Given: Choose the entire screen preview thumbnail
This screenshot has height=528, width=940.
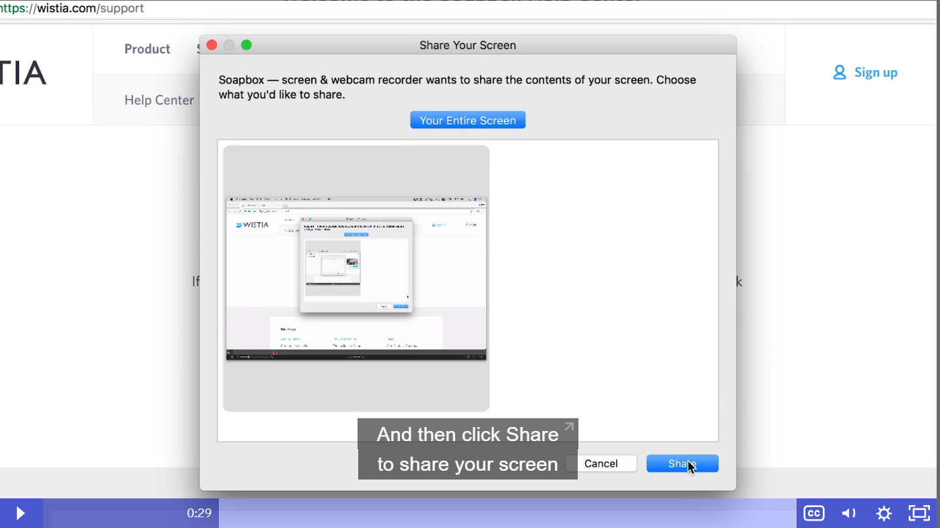Looking at the screenshot, I should tap(356, 278).
